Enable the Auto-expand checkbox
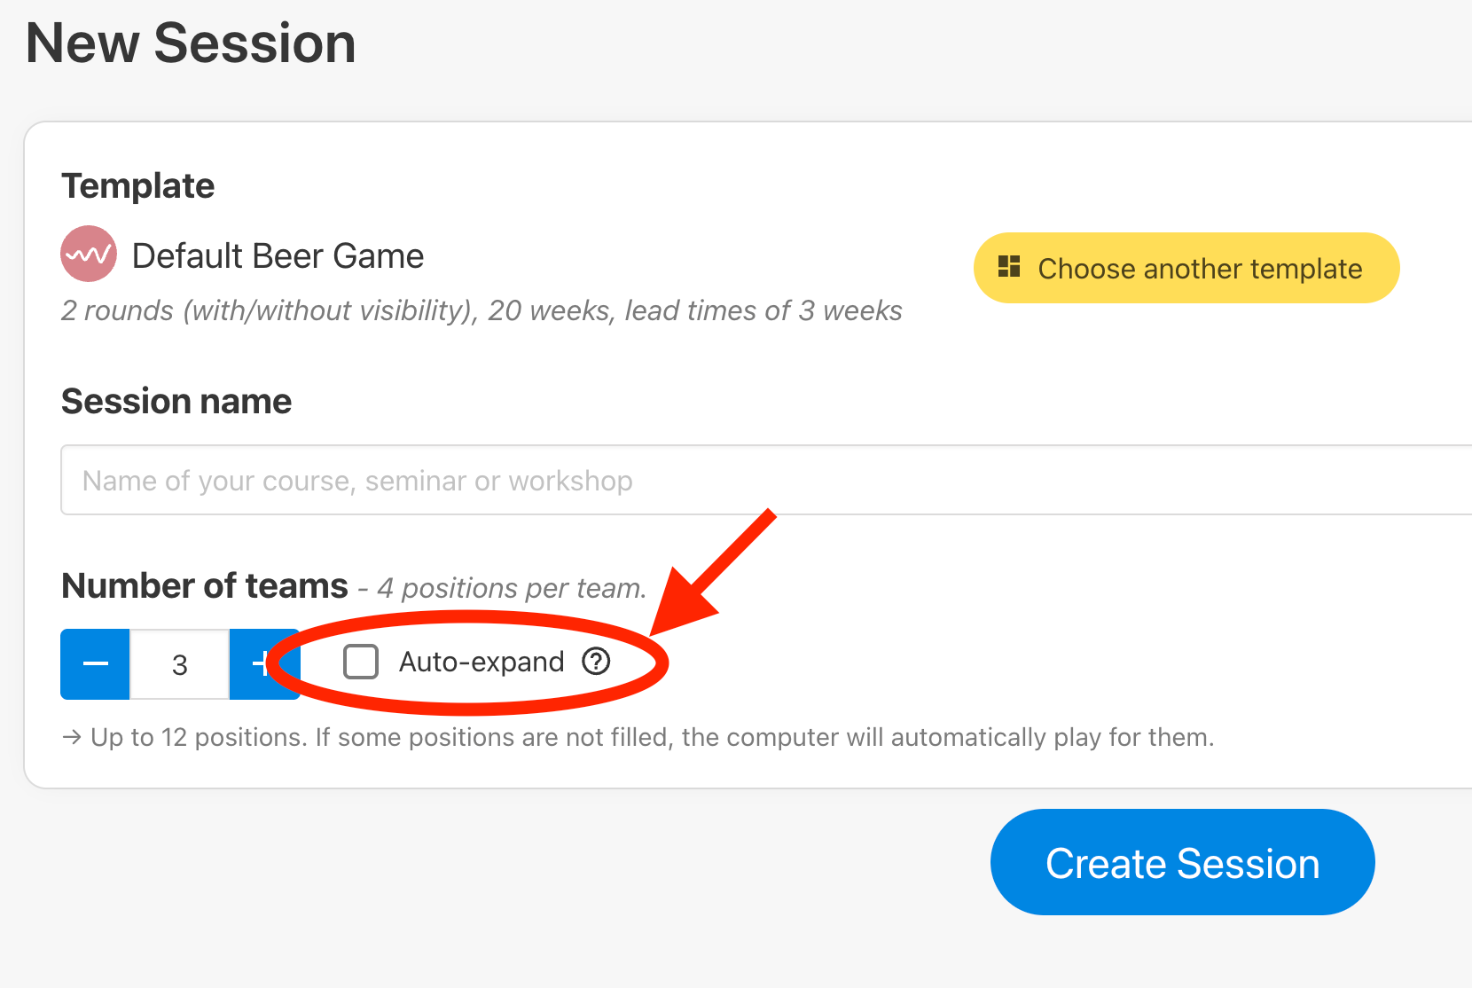Viewport: 1472px width, 988px height. click(x=361, y=662)
